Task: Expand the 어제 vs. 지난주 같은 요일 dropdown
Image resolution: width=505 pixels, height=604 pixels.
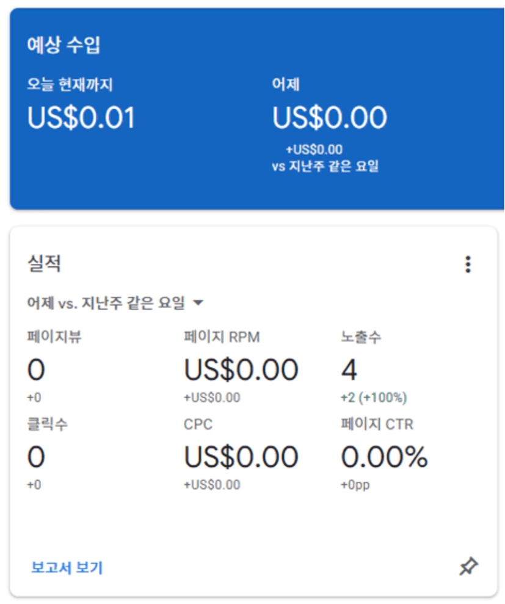Action: [x=106, y=302]
